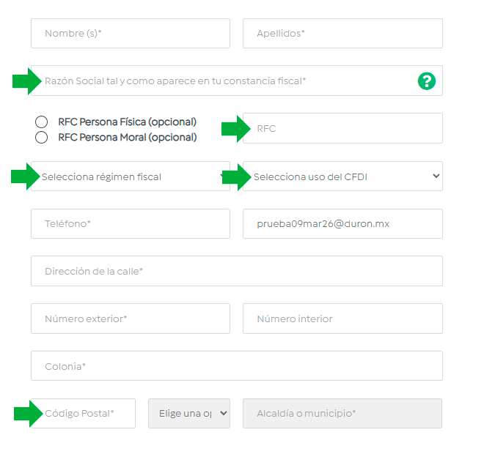Click the Número exterior field
Screen dimensions: 484x454
(x=131, y=319)
